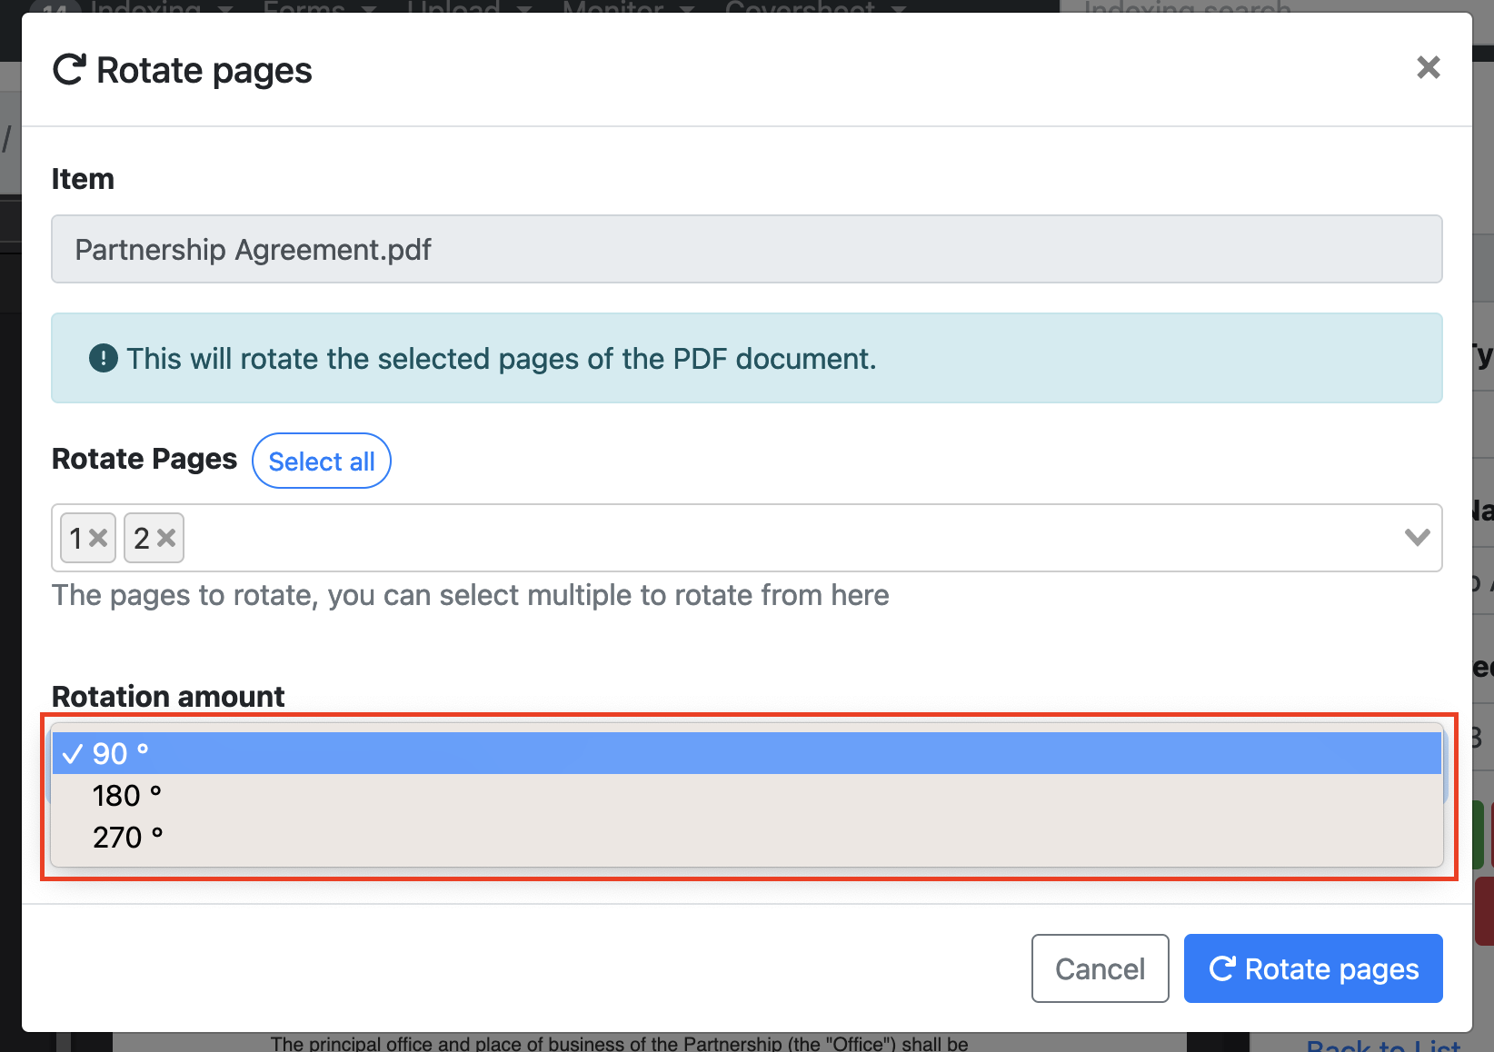The image size is (1494, 1052).
Task: Remove page 1 from selected pages
Action: tap(98, 538)
